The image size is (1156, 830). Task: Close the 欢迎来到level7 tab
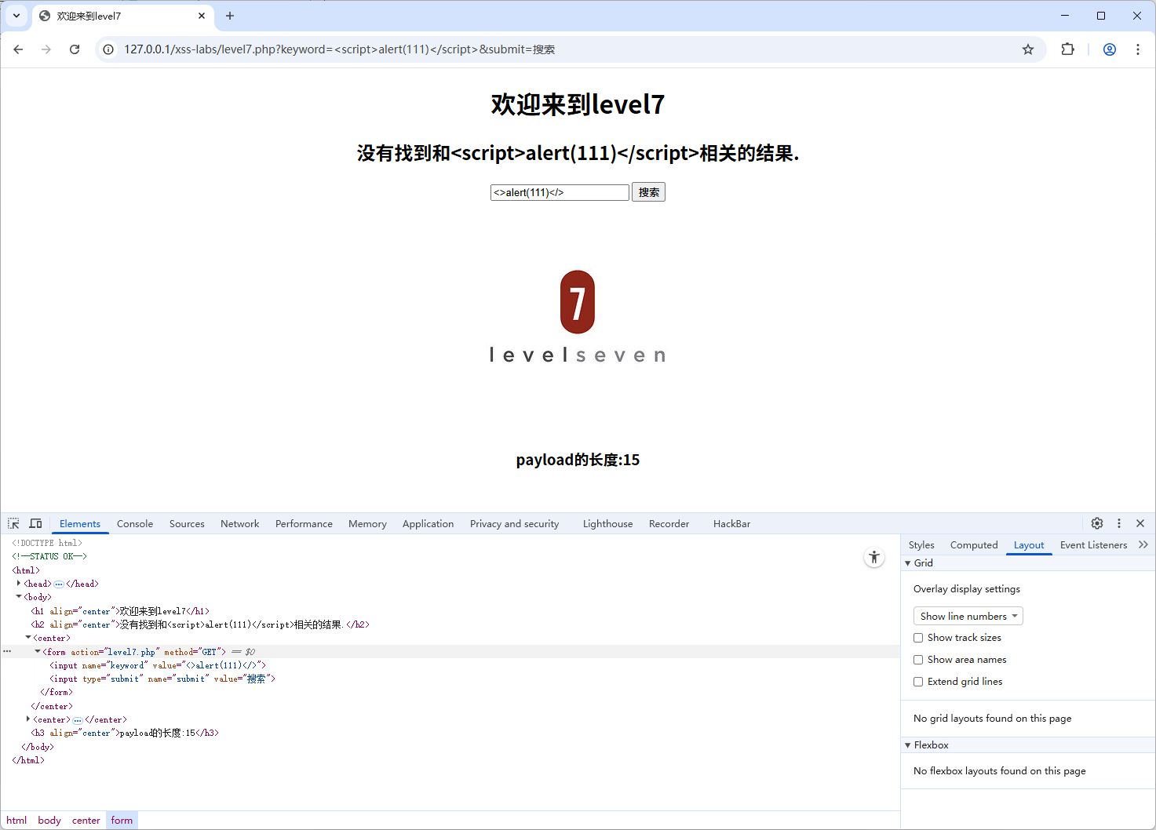point(202,16)
